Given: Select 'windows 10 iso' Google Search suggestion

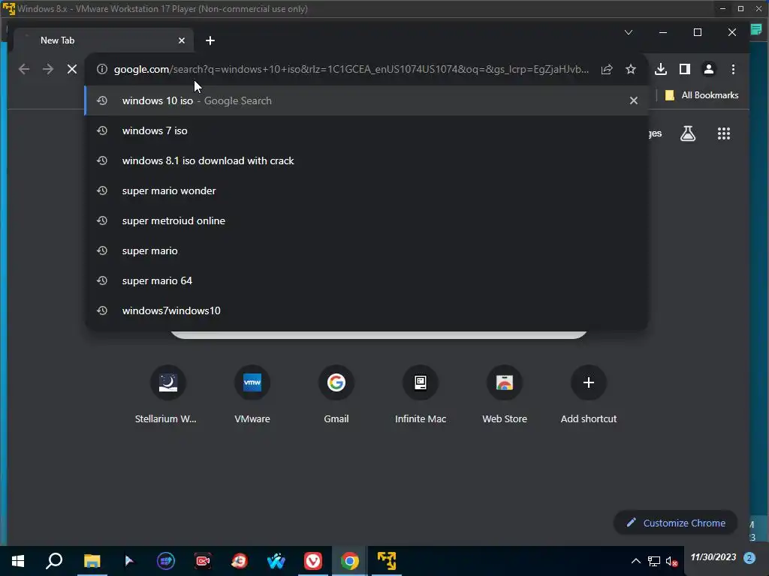Looking at the screenshot, I should point(366,100).
